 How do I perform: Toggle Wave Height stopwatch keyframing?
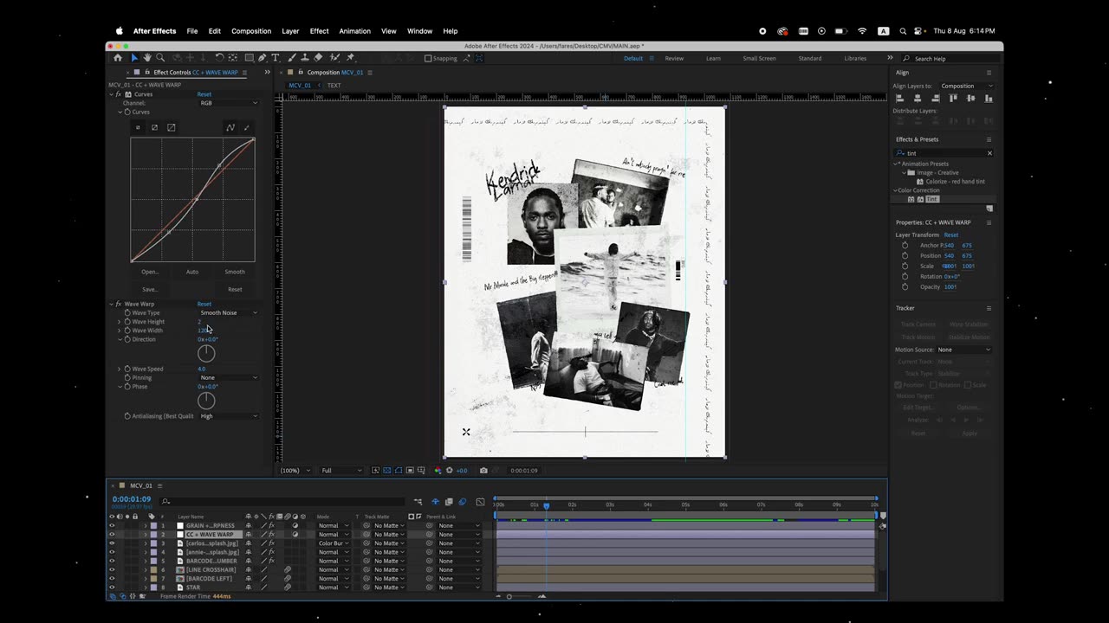point(127,322)
